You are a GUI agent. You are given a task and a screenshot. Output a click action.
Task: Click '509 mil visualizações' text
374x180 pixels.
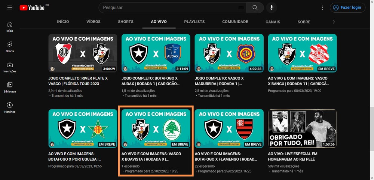coord(283,166)
